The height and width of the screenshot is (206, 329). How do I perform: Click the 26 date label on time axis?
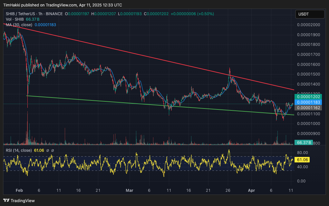point(228,191)
